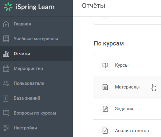This screenshot has height=137, width=161.
Task: Open the Материалы report row
Action: [x=127, y=87]
